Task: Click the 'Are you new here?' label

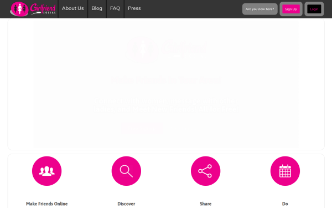Action: (260, 9)
